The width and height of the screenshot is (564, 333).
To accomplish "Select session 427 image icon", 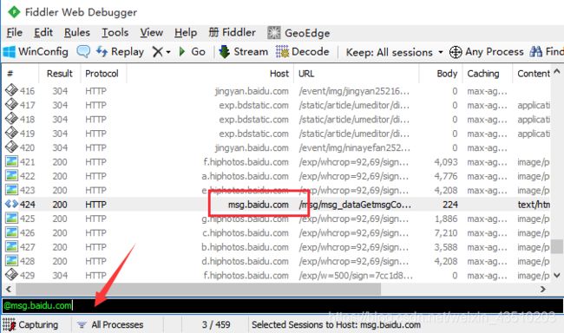I will (11, 246).
